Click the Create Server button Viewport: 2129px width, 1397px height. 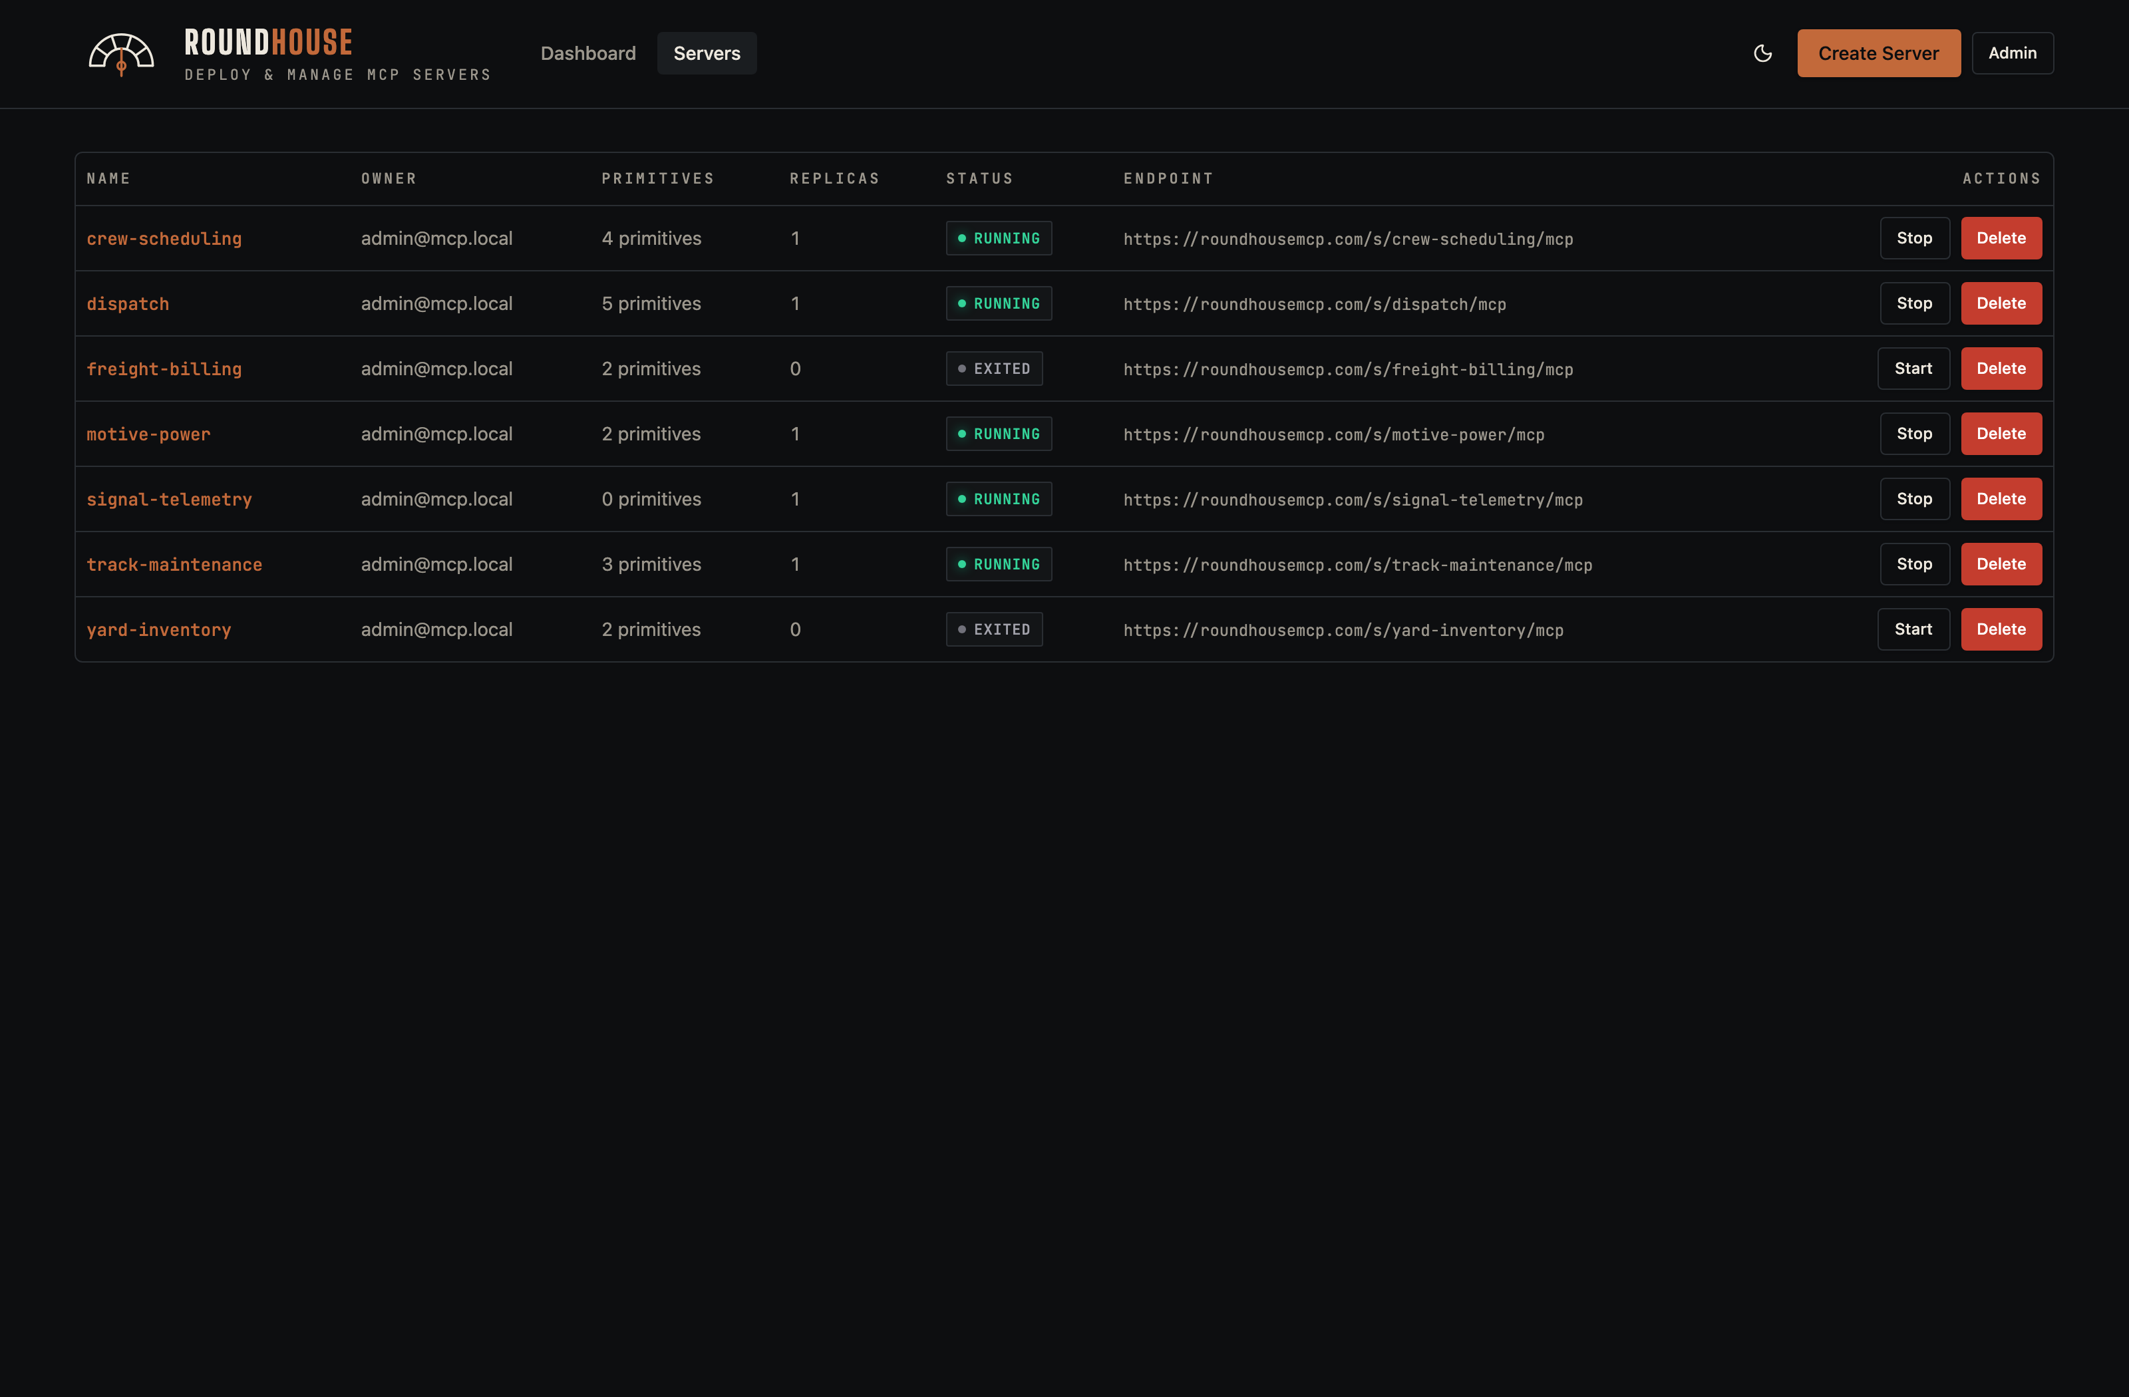click(x=1879, y=54)
